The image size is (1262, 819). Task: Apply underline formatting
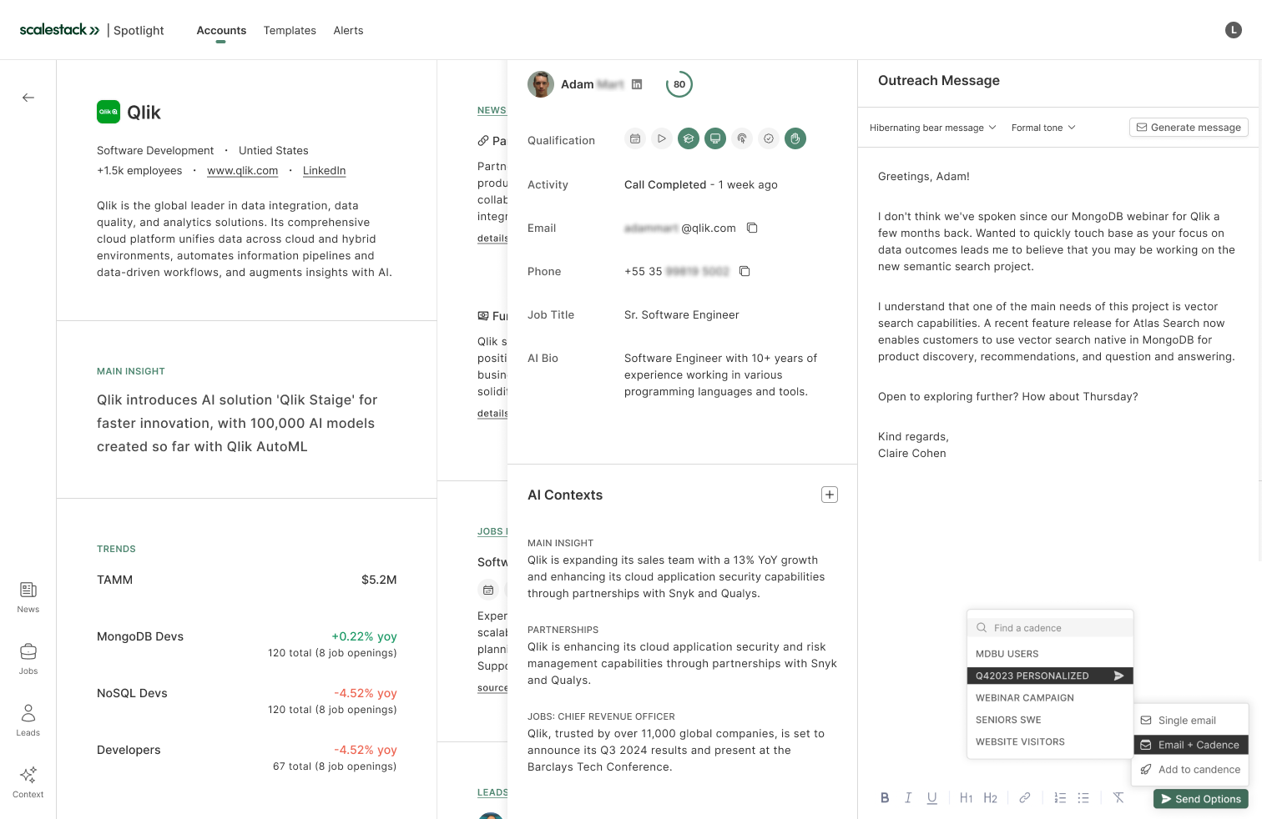coord(932,798)
